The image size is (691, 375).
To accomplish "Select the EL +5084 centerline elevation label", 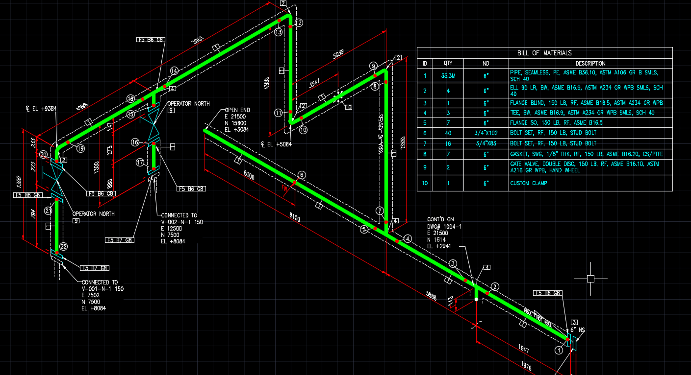I will (277, 144).
